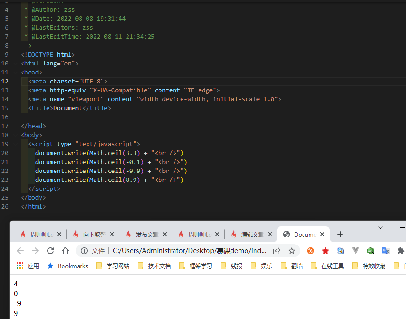Open the 娱乐 bookmark folder
Image resolution: width=406 pixels, height=319 pixels.
(x=262, y=266)
